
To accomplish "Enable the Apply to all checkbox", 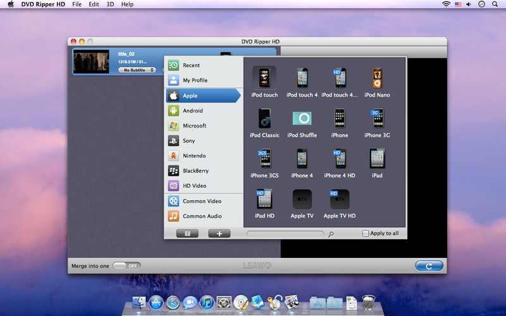I will click(366, 234).
